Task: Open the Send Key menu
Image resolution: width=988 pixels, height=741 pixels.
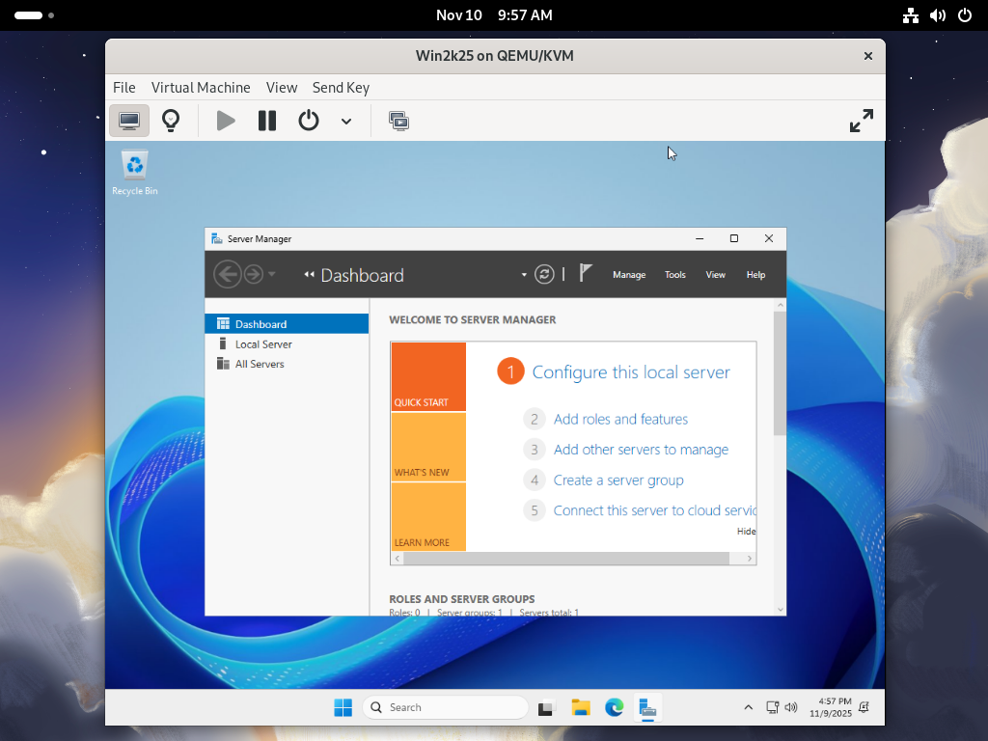Action: click(x=341, y=87)
